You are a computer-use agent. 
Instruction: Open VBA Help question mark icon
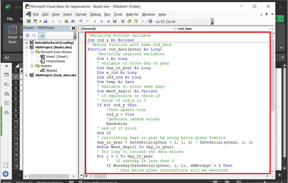pos(150,21)
